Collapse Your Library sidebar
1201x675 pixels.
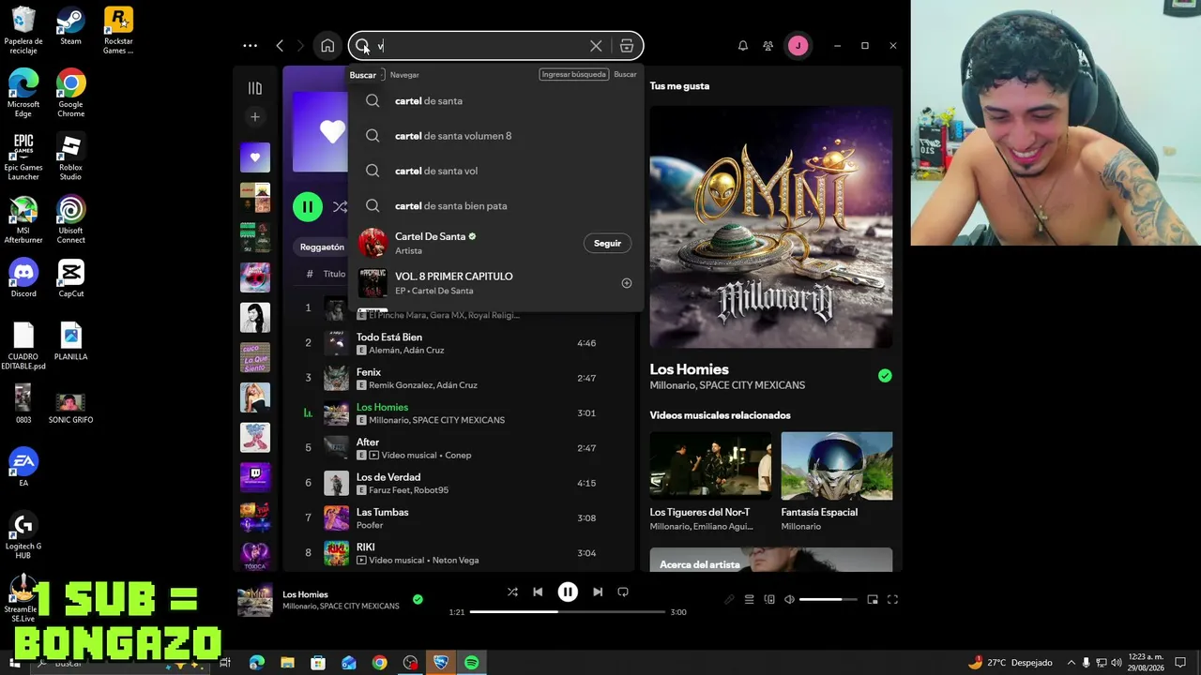(255, 88)
